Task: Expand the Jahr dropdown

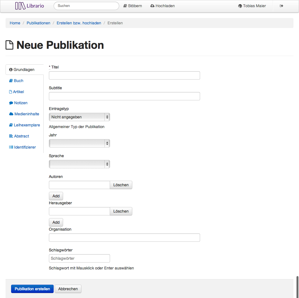Action: click(79, 143)
